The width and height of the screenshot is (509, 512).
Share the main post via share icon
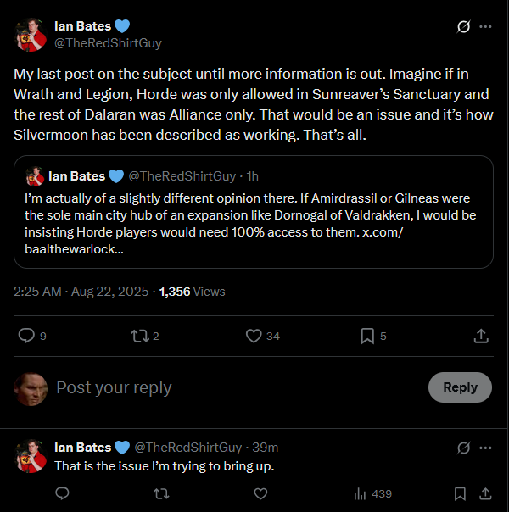pos(480,337)
